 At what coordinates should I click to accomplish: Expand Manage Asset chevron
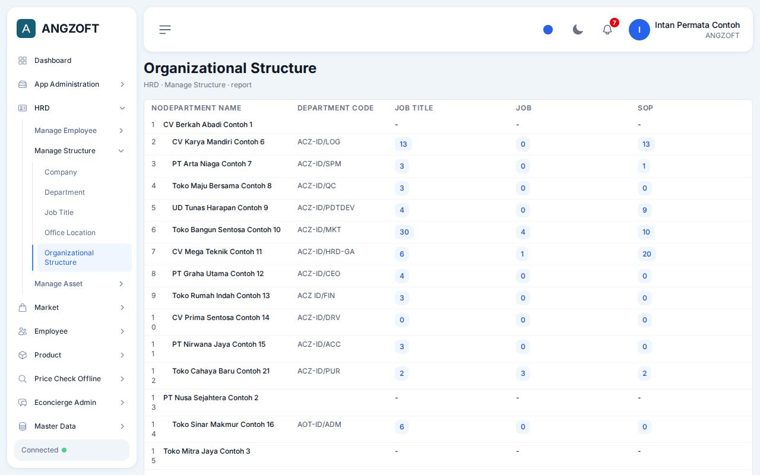(x=121, y=284)
